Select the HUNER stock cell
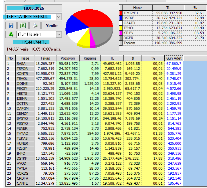 click(25, 144)
